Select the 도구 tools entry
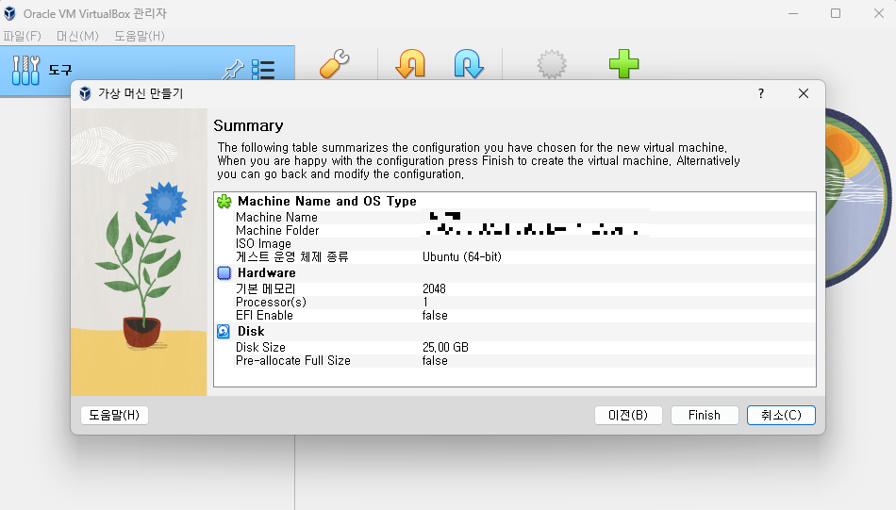The image size is (896, 510). coord(147,70)
